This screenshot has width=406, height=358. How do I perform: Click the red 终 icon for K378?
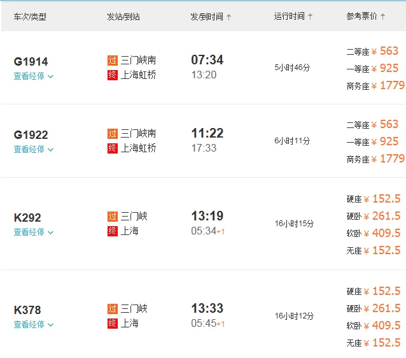[x=113, y=324]
